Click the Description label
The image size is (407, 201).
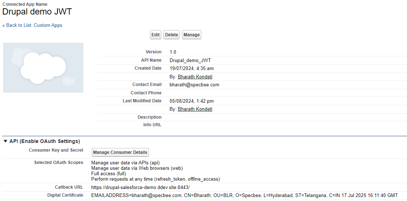pos(150,117)
